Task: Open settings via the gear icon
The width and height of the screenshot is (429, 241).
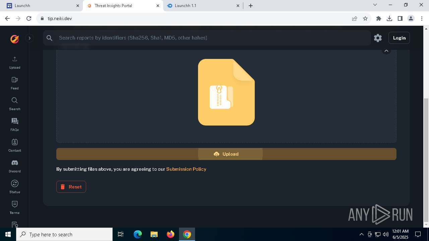Action: point(378,38)
